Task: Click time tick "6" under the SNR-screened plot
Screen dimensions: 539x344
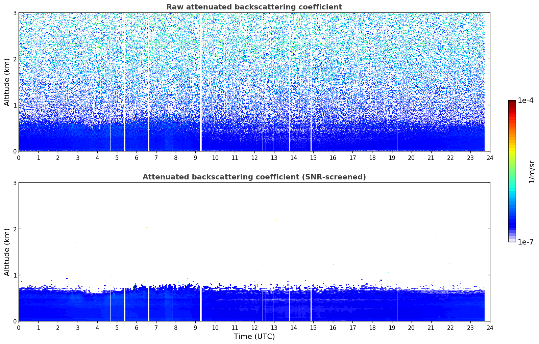Action: [x=137, y=327]
